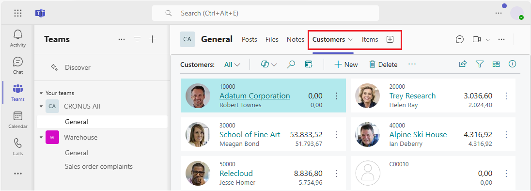Open the app launcher waffle icon
531x191 pixels.
tap(18, 13)
